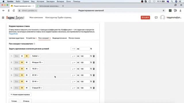184x103 pixels.
Task: Click the red 0,00 ₽ balance button
Action: pos(145,17)
